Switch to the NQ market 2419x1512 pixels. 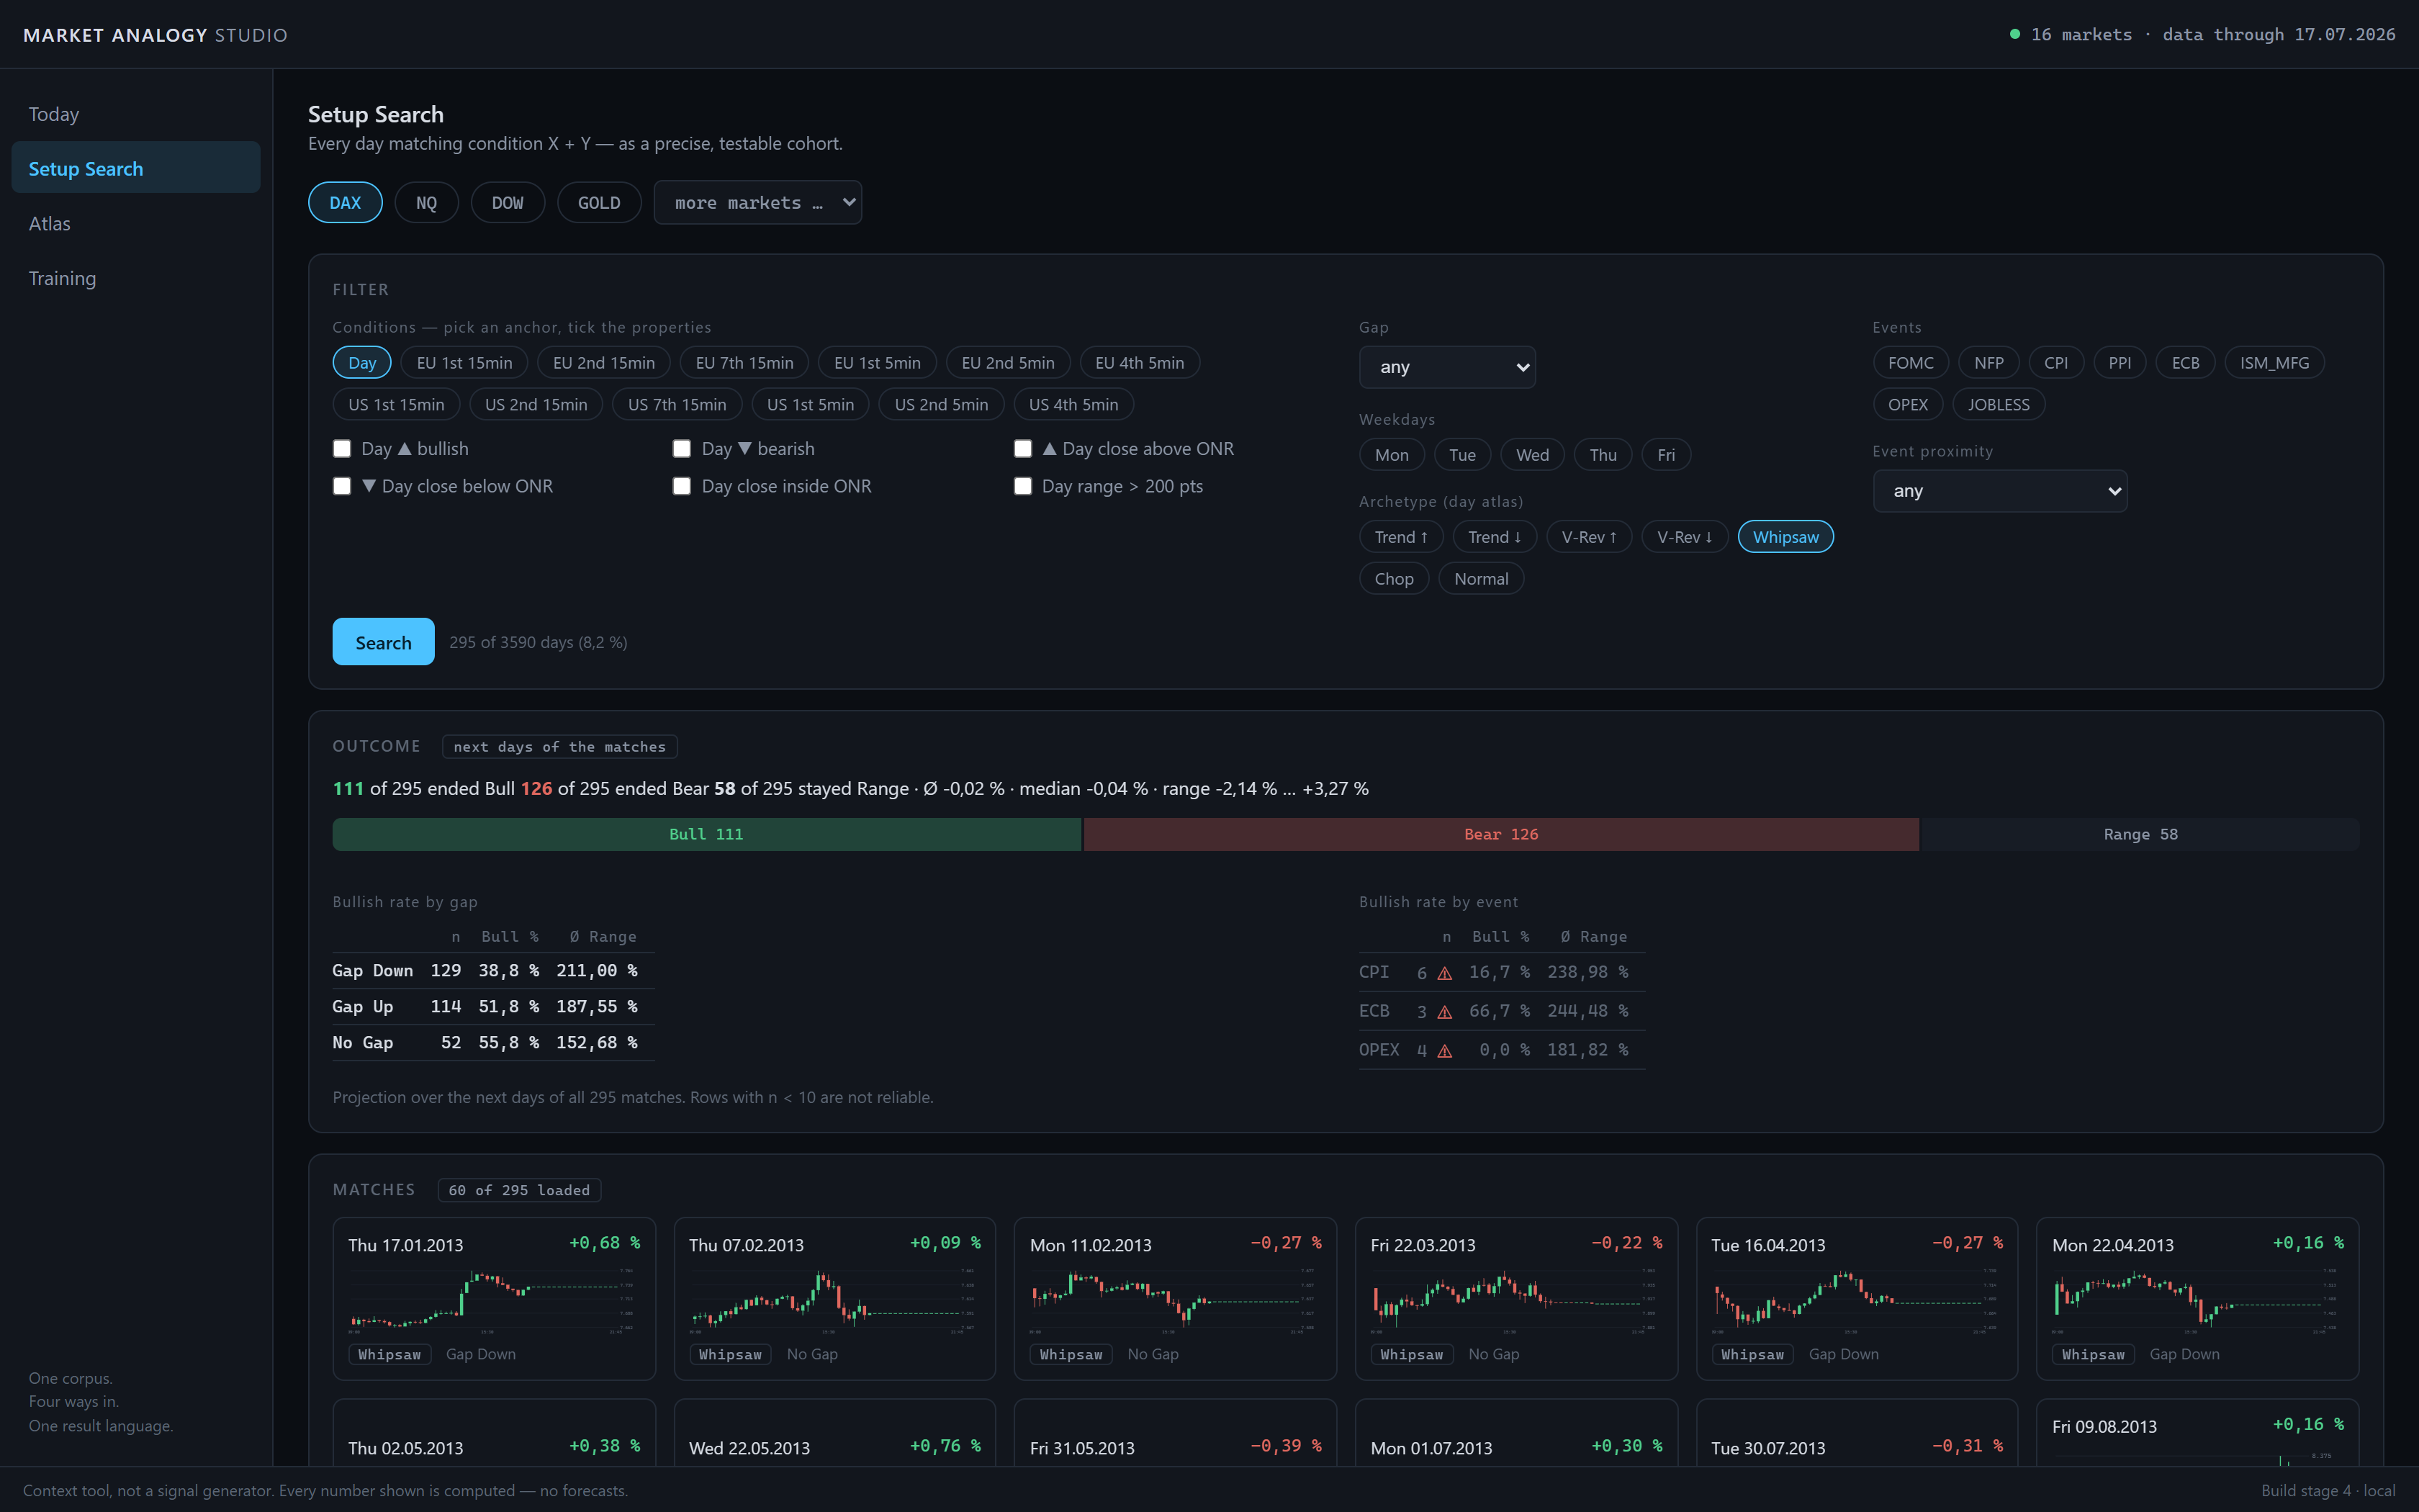427,203
